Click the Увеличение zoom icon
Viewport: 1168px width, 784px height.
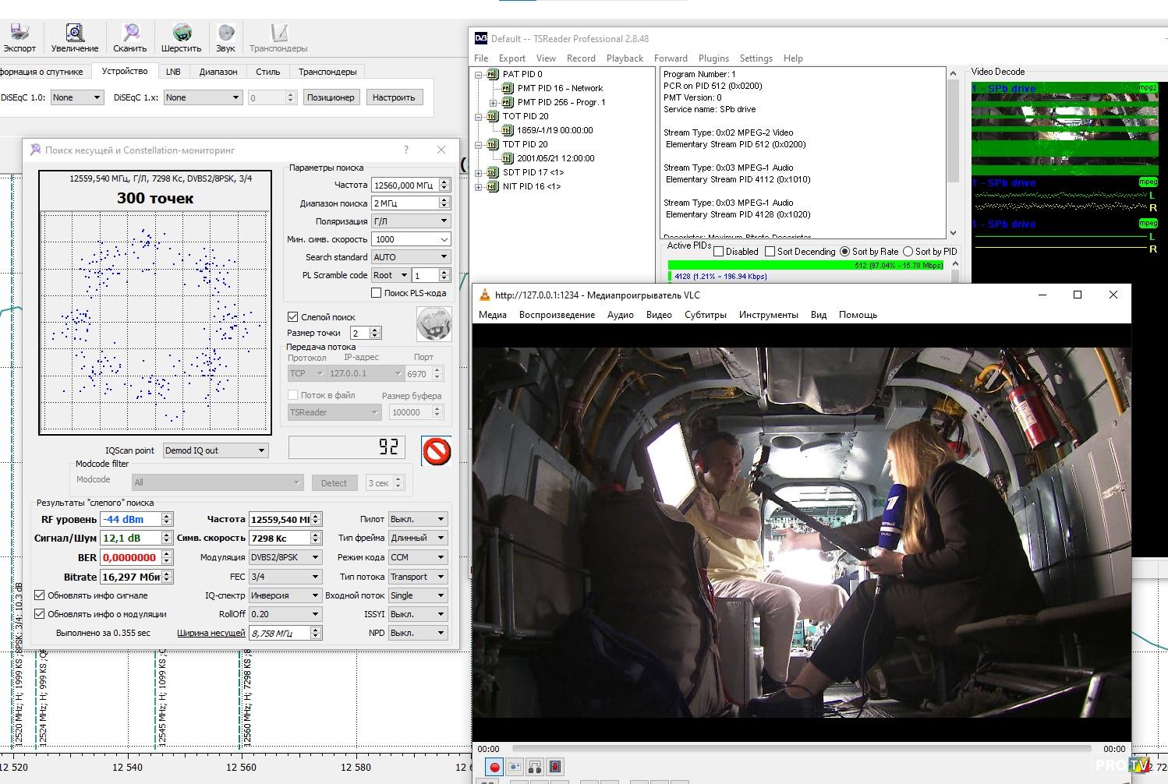[75, 34]
